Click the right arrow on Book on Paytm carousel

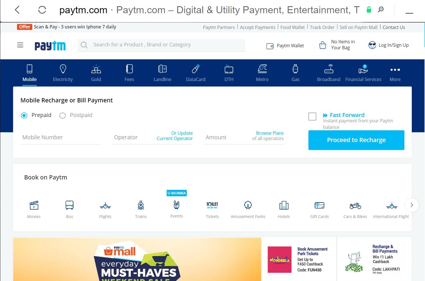click(x=411, y=205)
